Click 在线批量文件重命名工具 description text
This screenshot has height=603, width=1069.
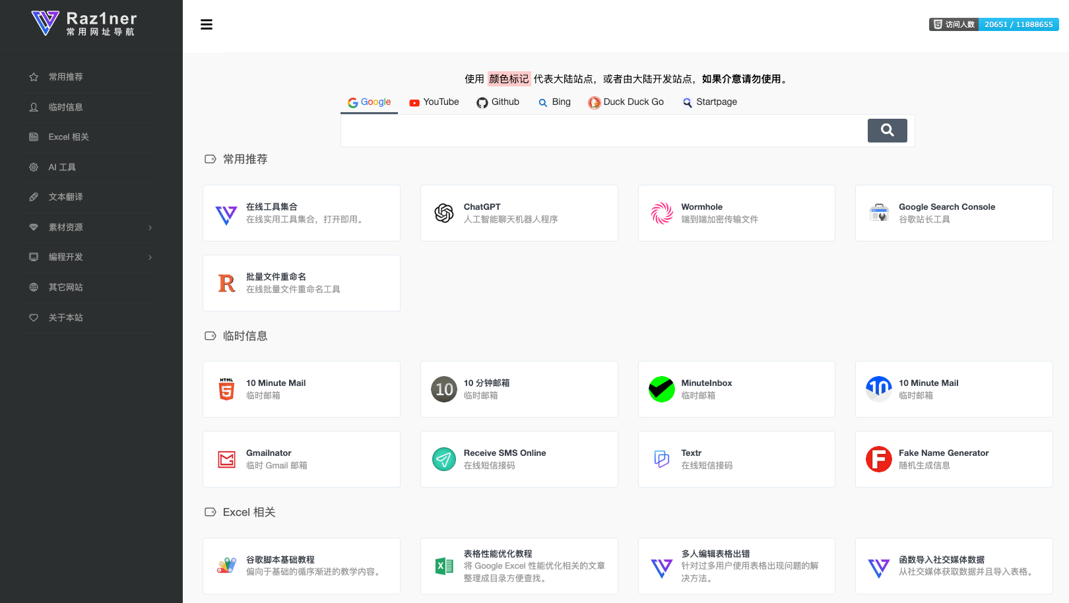293,290
